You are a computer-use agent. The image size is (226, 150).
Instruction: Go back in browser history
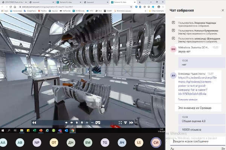tap(3, 7)
